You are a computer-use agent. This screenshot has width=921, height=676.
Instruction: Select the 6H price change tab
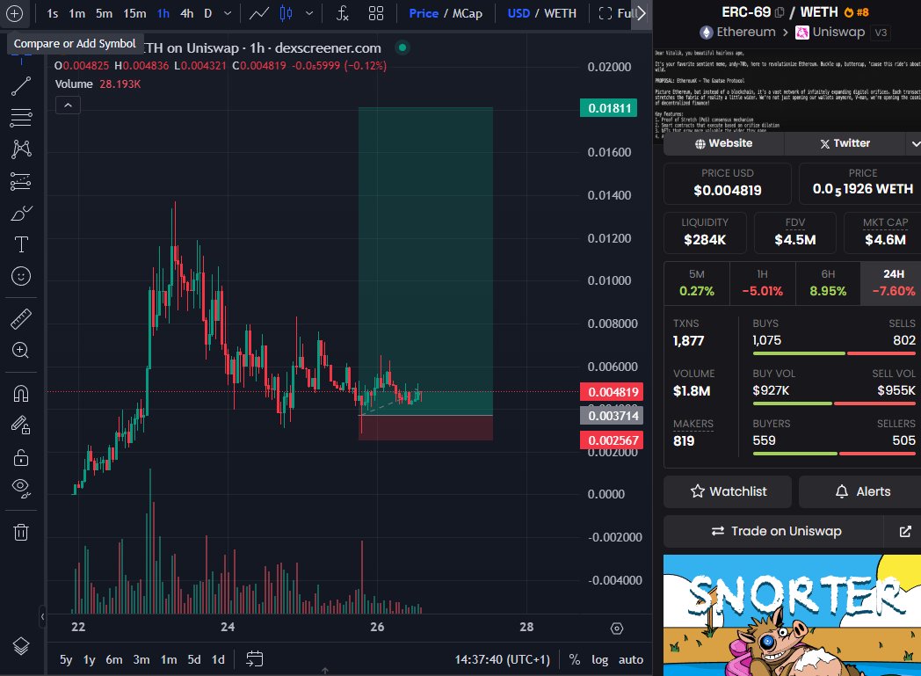[828, 282]
